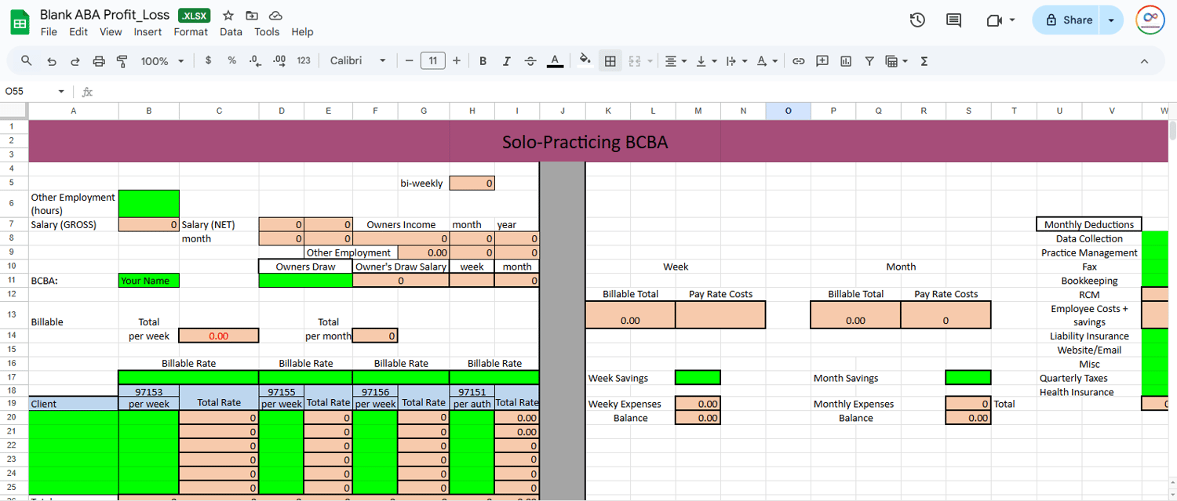
Task: Select the green Week Savings cell
Action: point(698,377)
